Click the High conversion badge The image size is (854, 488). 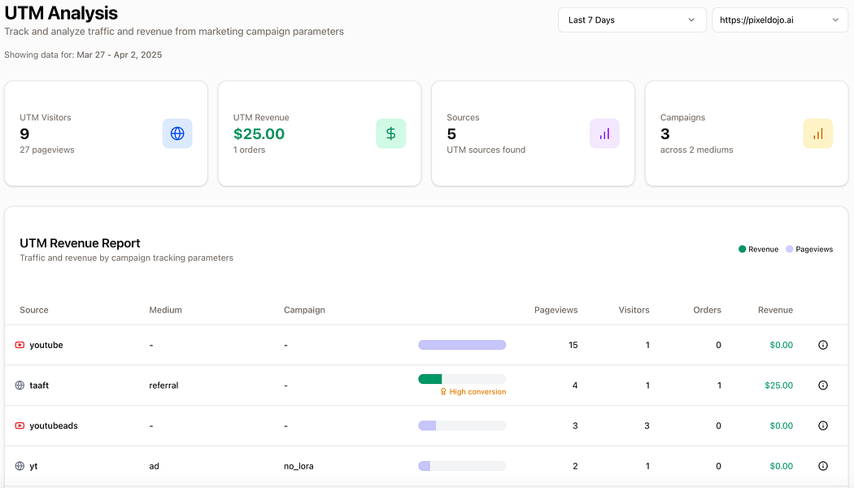point(473,392)
